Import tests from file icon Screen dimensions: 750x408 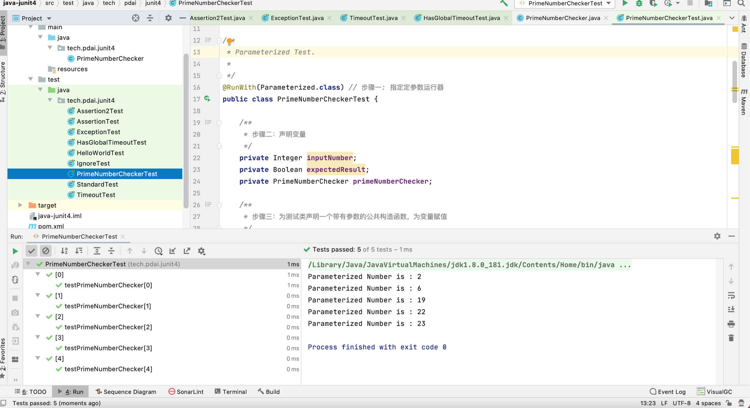(173, 251)
